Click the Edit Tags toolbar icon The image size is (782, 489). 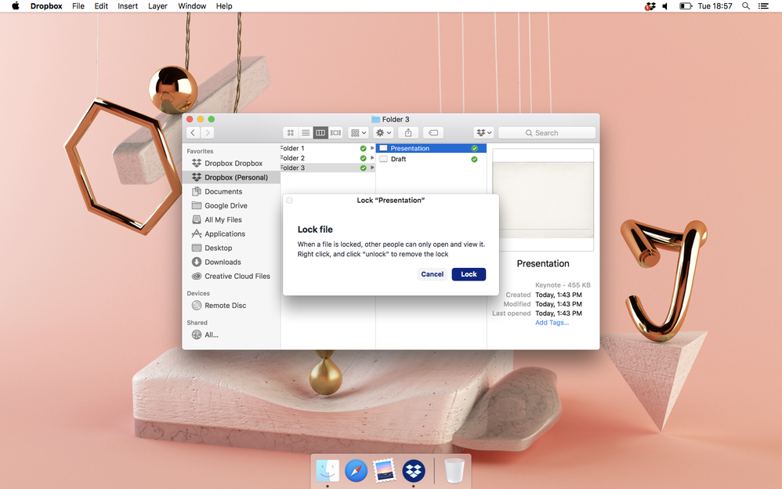click(433, 133)
